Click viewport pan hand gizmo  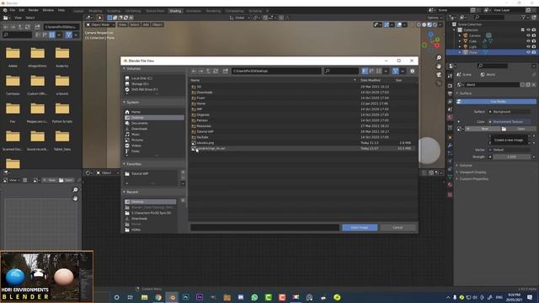tap(439, 66)
